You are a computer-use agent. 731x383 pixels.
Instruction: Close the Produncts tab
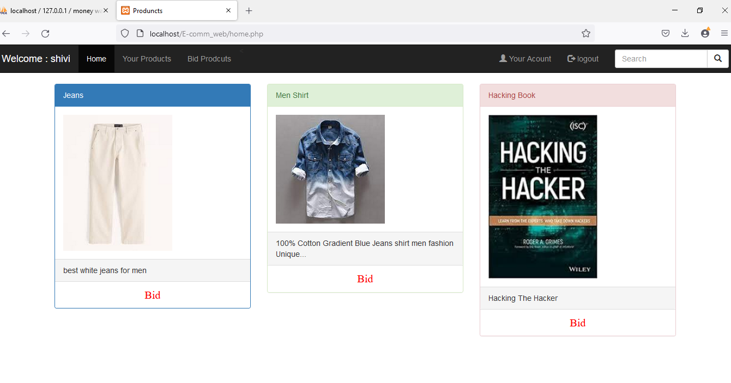click(228, 10)
